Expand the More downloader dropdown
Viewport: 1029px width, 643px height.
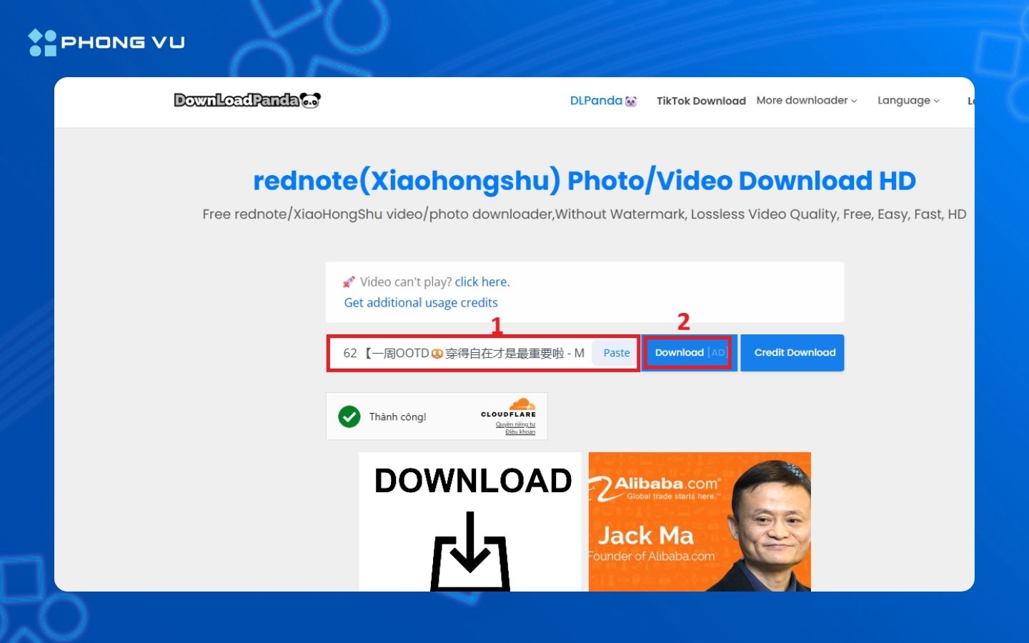(x=806, y=100)
